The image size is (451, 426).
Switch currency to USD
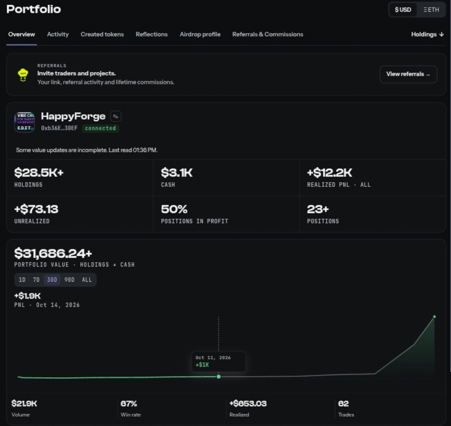click(x=403, y=10)
